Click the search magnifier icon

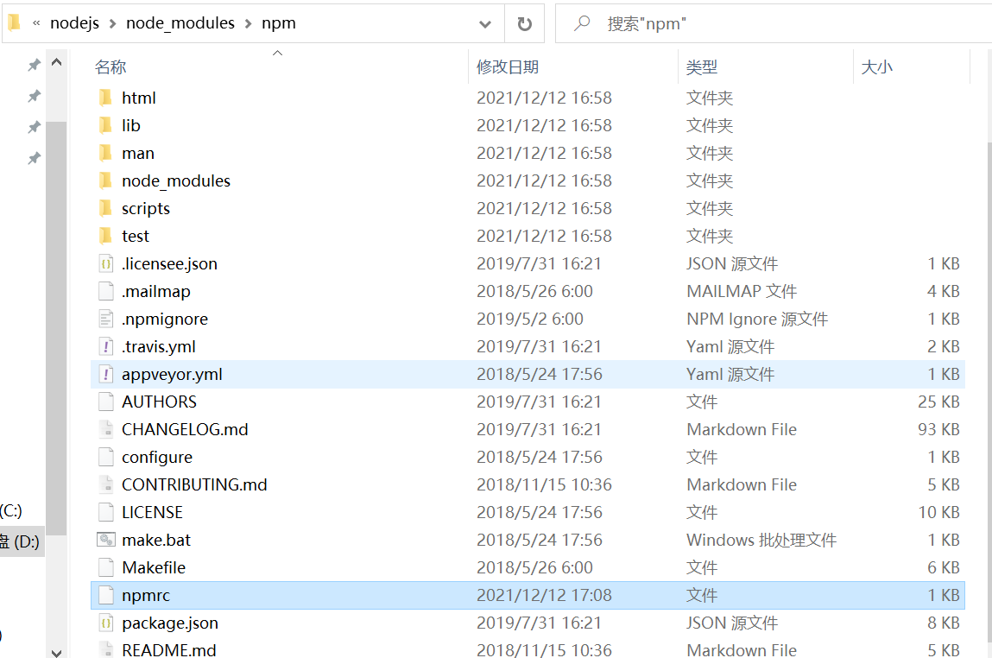click(581, 23)
